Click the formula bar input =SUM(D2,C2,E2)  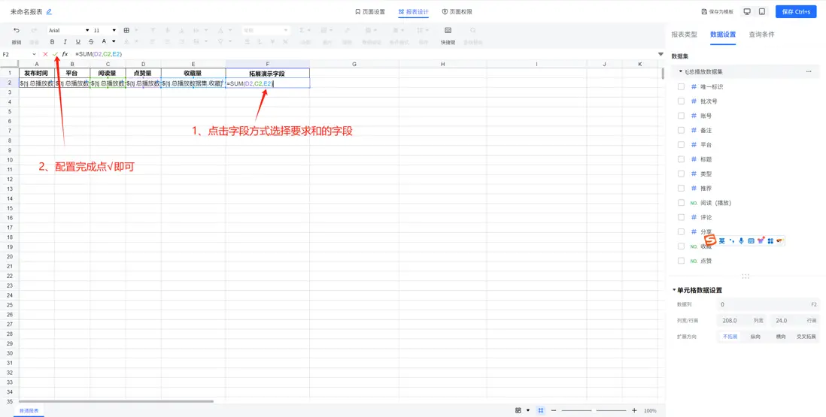(363, 54)
